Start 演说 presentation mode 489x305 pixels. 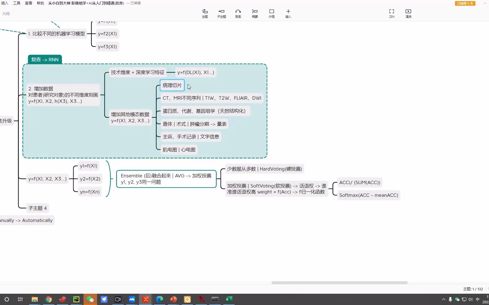pyautogui.click(x=408, y=13)
